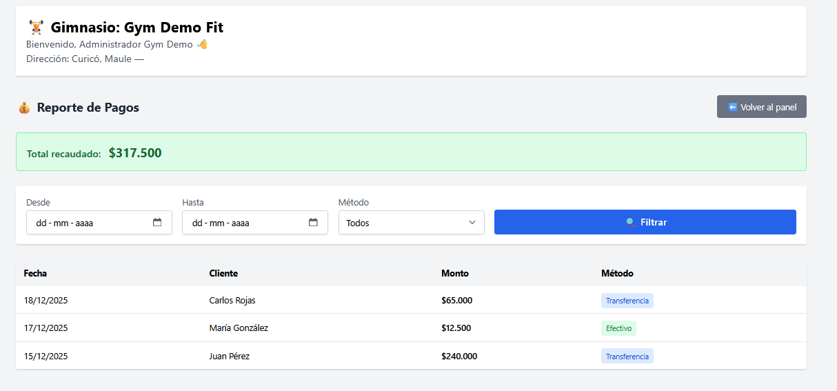Click inside the Desde date field

tap(83, 223)
